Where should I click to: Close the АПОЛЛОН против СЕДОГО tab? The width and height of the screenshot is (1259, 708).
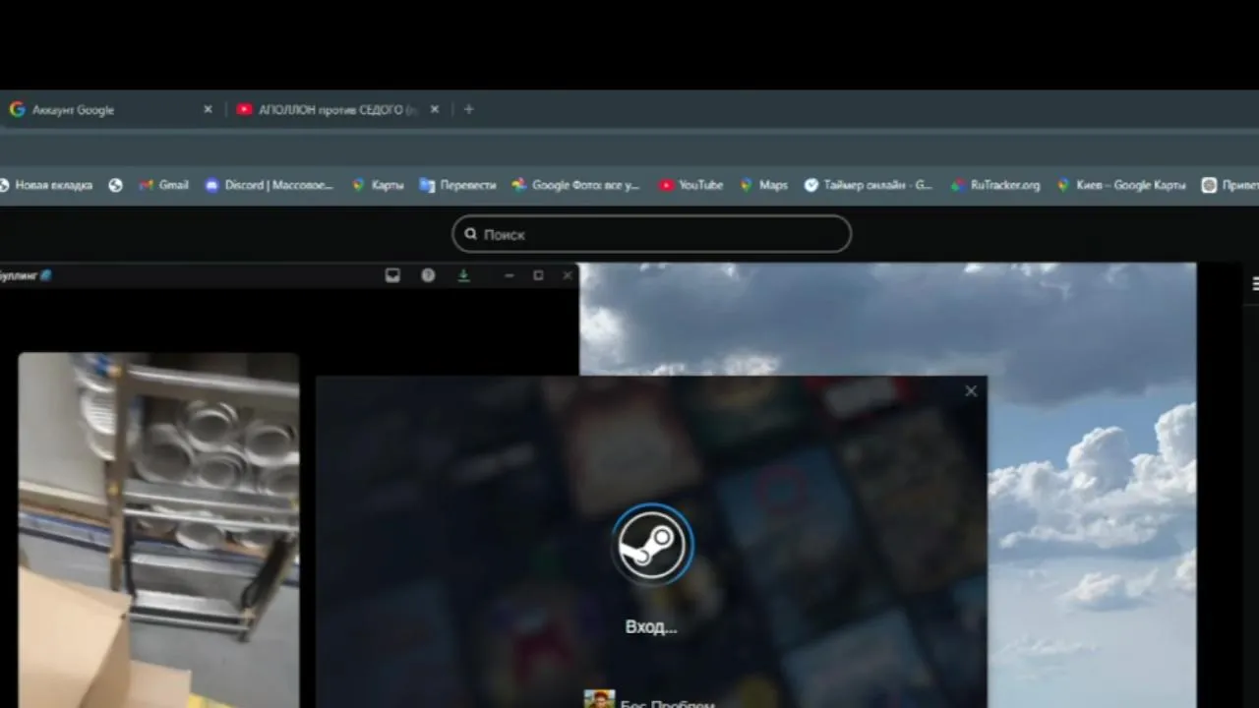[x=434, y=109]
